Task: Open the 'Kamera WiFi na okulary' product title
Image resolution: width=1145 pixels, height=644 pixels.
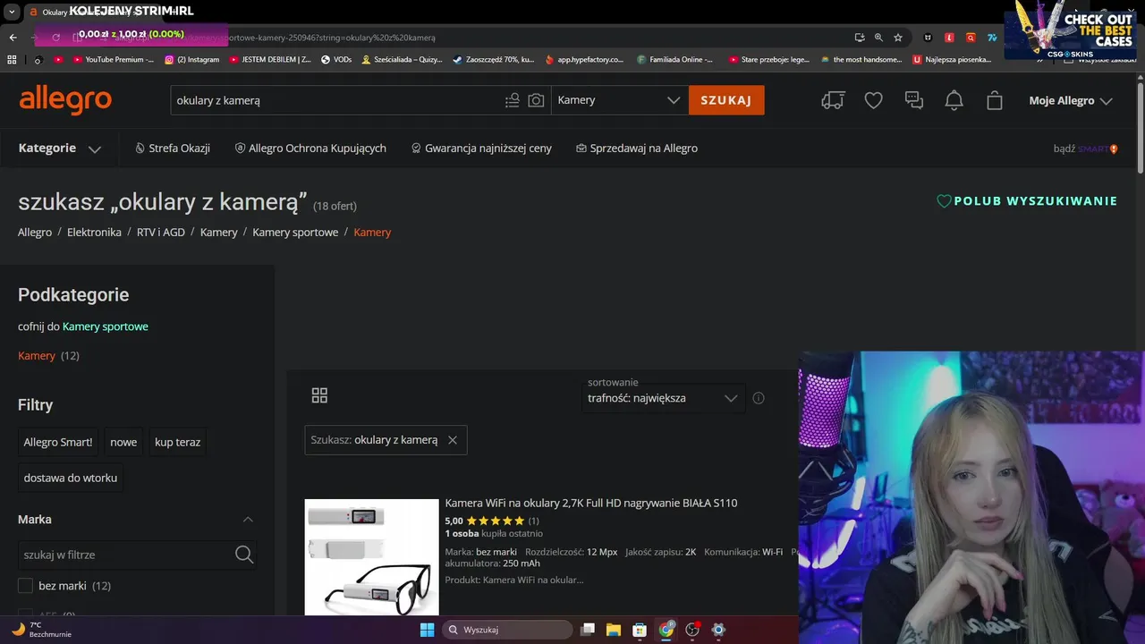Action: [591, 504]
